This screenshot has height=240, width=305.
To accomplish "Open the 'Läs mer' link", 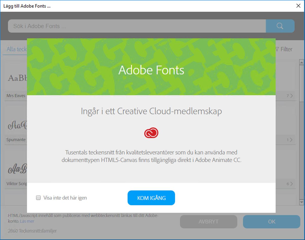I will (x=27, y=221).
